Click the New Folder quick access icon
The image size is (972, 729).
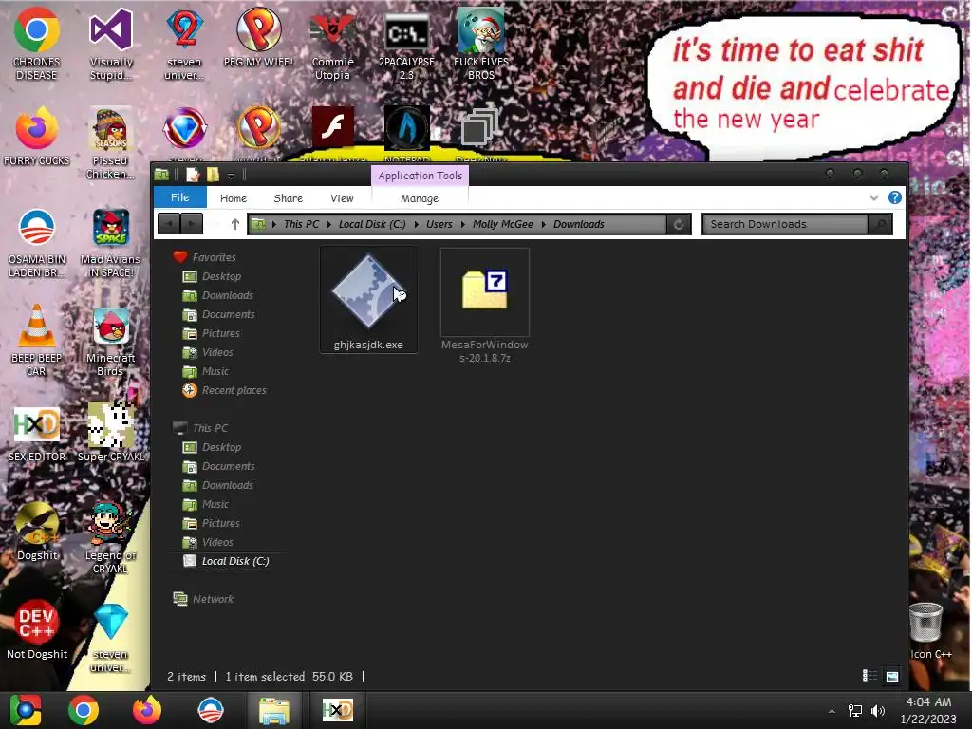[213, 175]
